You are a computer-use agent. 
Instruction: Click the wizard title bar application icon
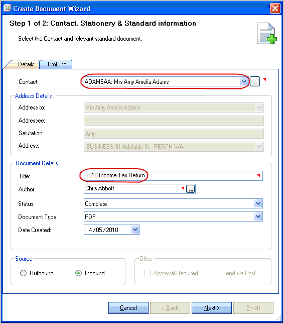click(7, 8)
